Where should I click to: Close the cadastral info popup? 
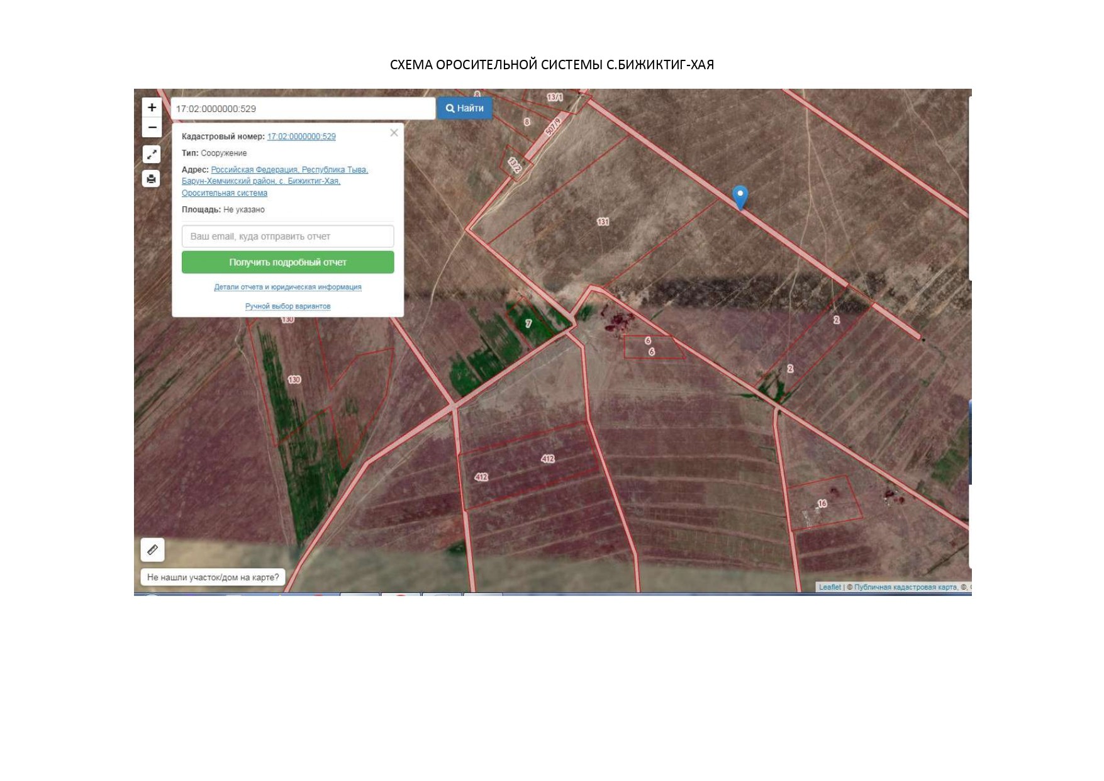point(394,133)
